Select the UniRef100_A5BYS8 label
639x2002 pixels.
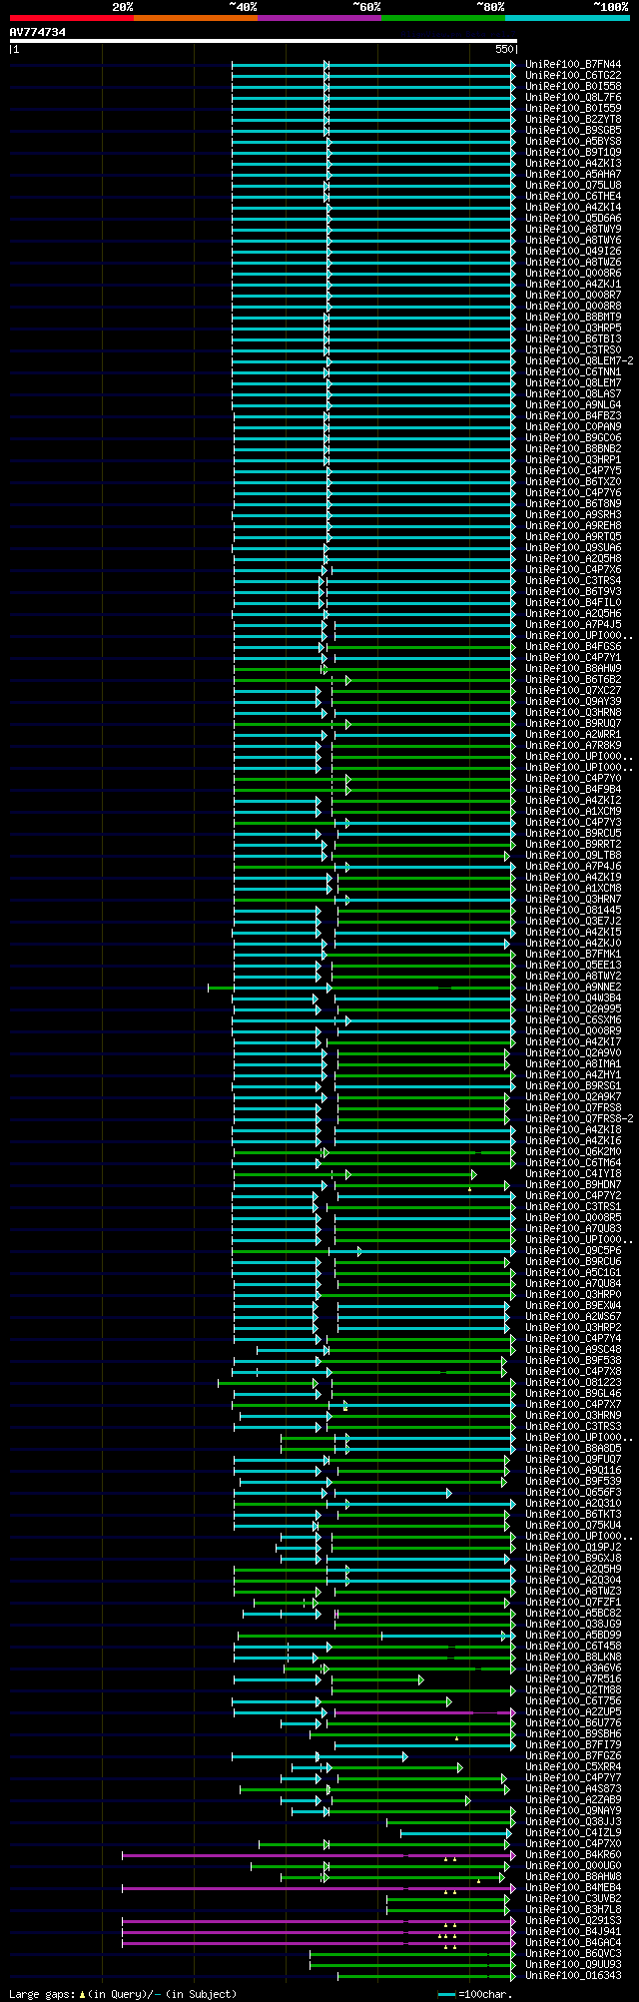click(x=573, y=142)
